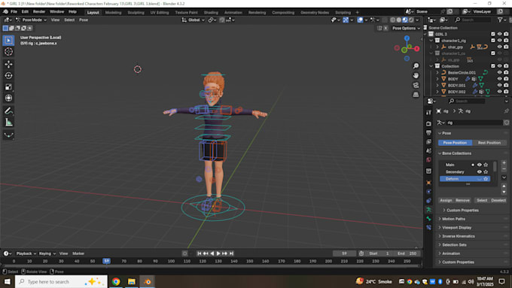
Task: Switch to the Modeling workspace tab
Action: [113, 12]
